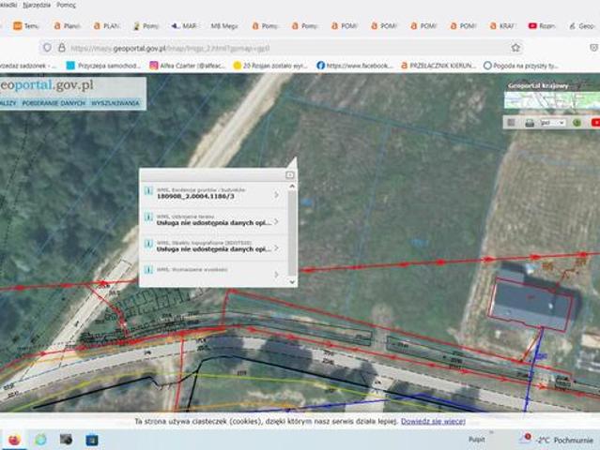Expand the parcel 180908_2.0004.1186/3 entry
This screenshot has width=600, height=450.
pos(276,195)
